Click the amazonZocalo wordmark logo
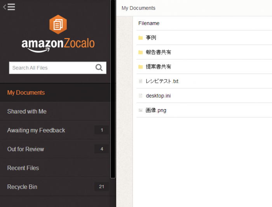Viewport: 272px width, 207px height. tap(58, 45)
